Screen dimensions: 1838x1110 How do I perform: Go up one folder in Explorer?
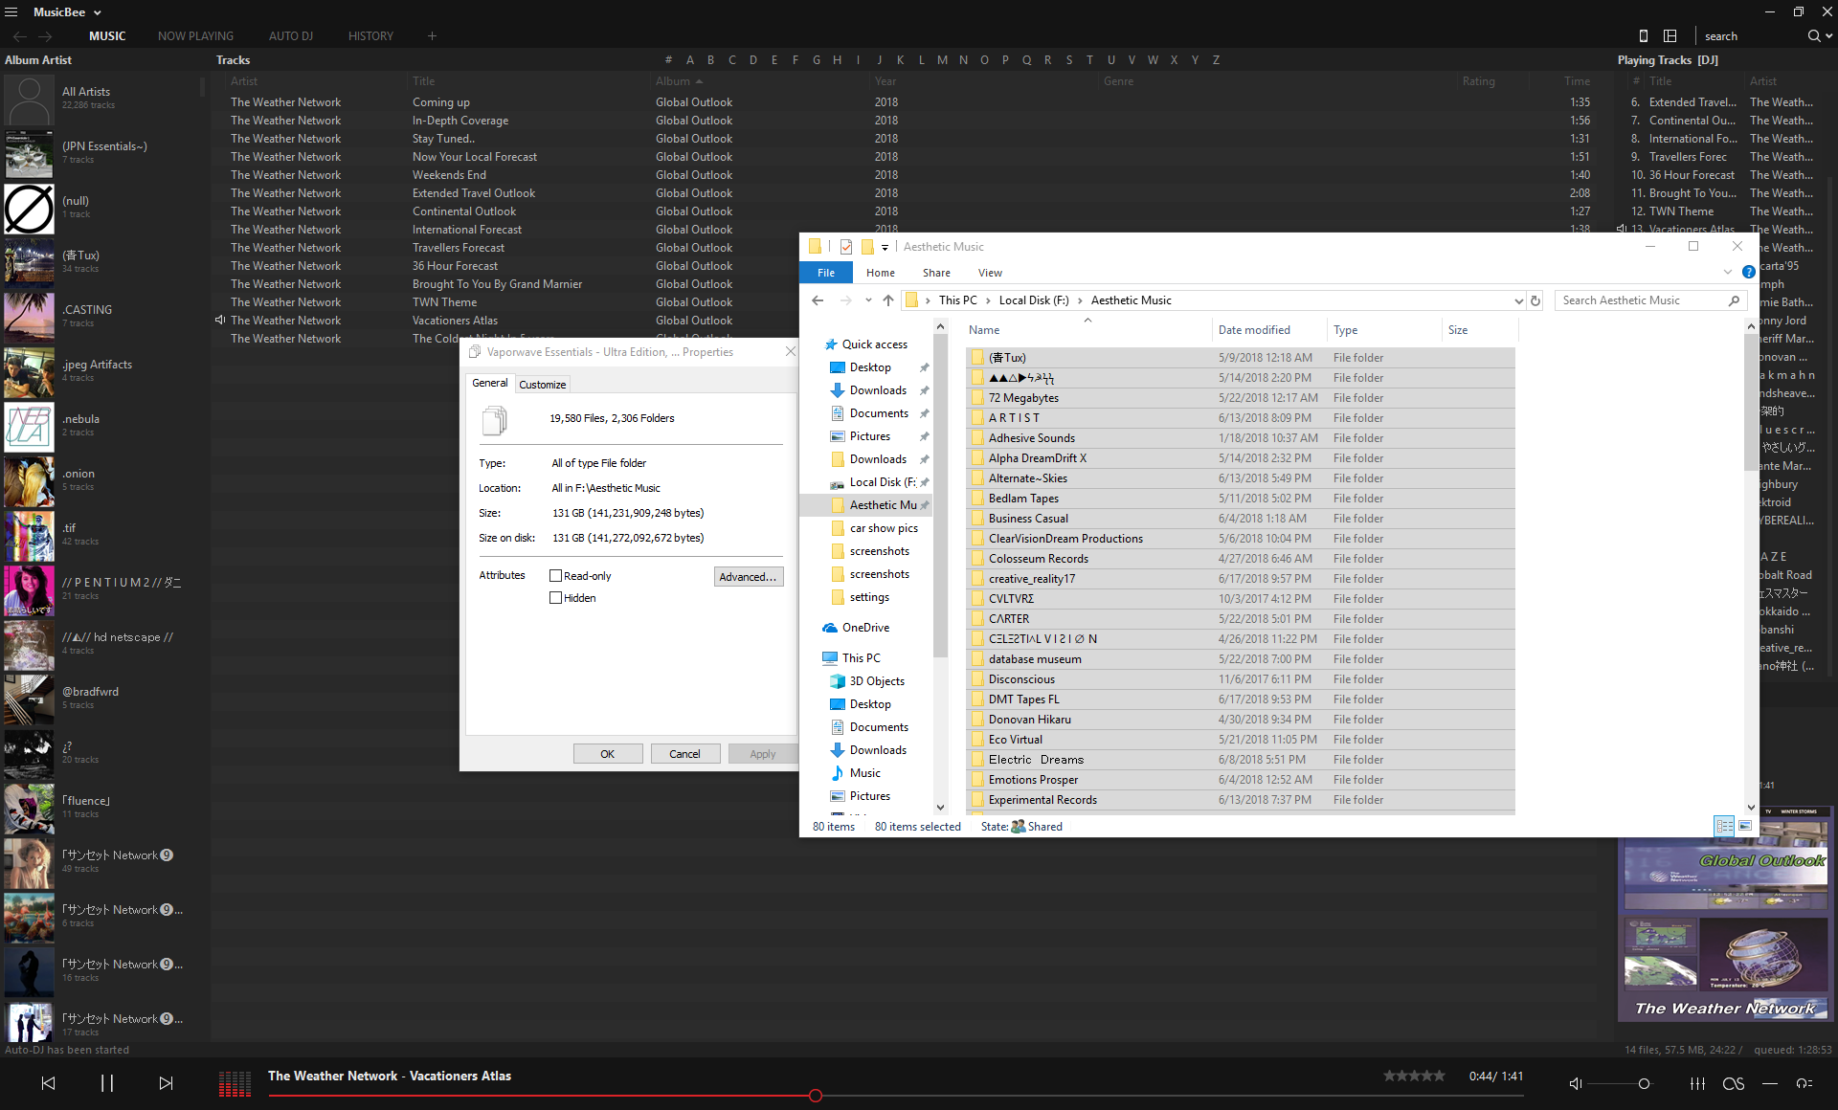(888, 300)
